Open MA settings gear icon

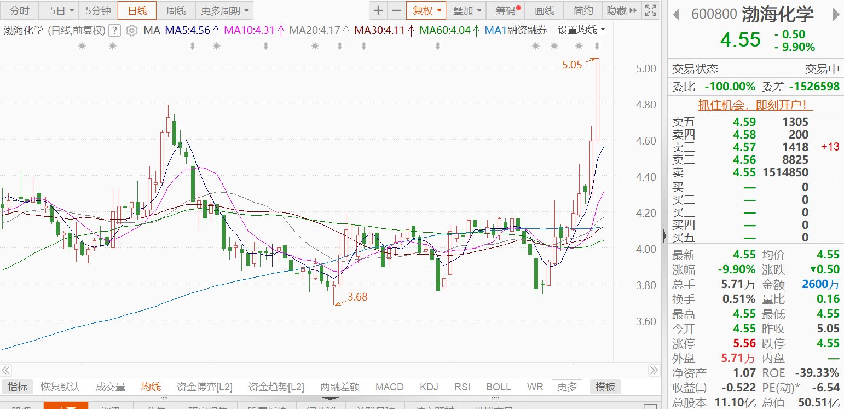pos(131,31)
